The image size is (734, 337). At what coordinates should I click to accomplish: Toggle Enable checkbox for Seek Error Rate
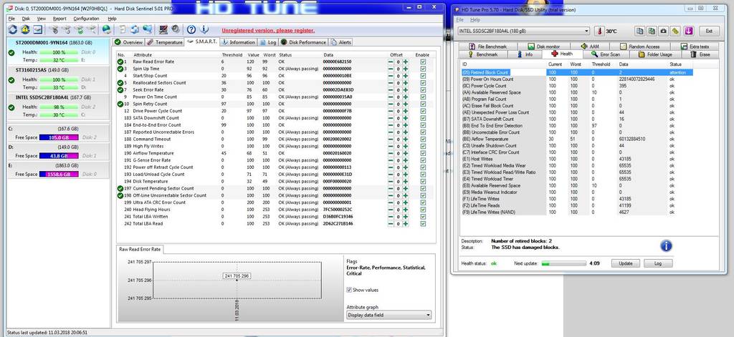pos(423,89)
